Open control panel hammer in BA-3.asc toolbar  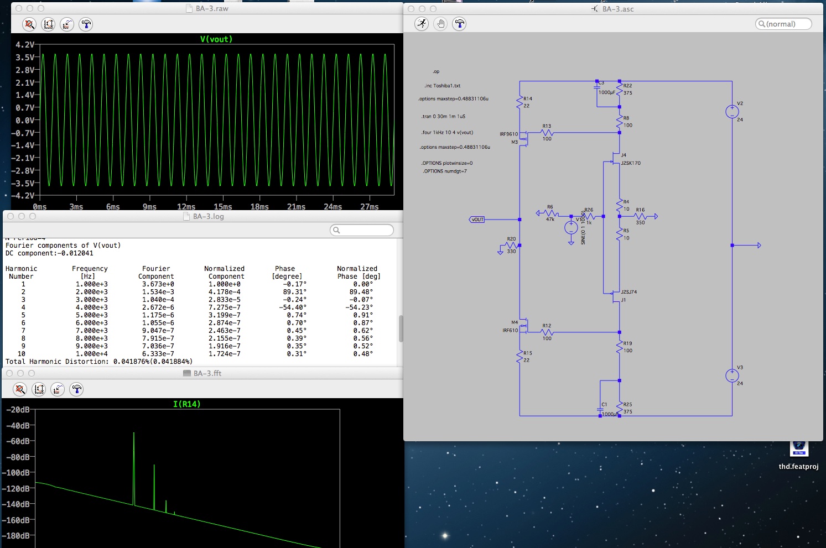[459, 24]
